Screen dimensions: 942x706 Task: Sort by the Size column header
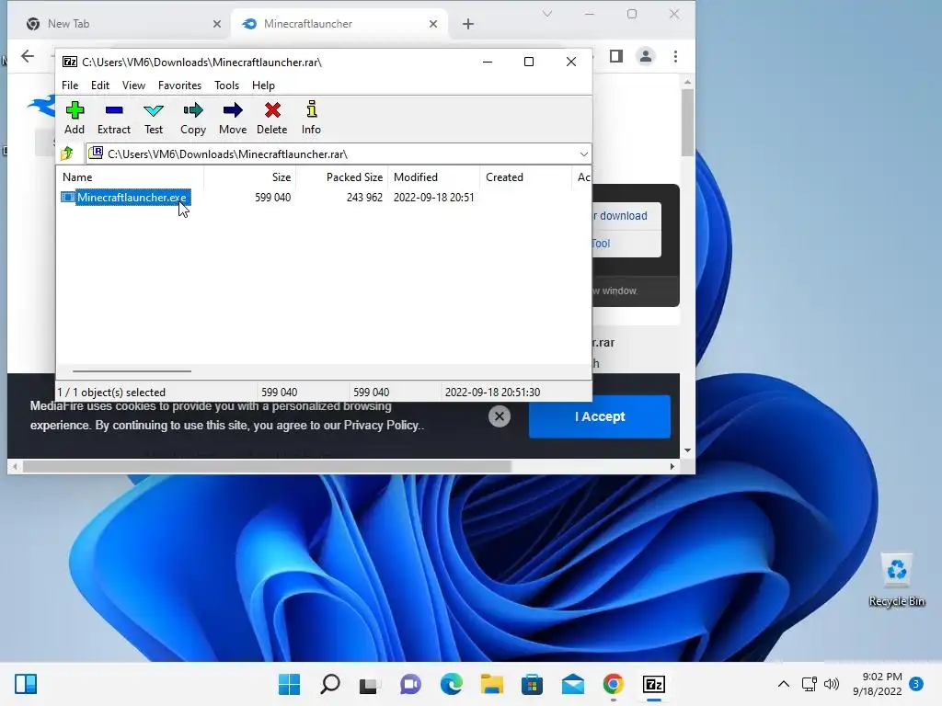pyautogui.click(x=249, y=177)
